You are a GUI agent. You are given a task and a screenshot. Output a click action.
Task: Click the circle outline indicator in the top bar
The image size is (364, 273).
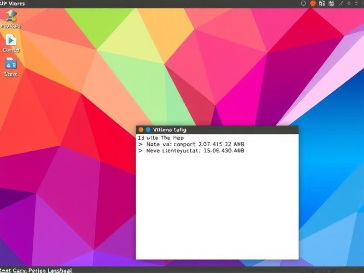[303, 4]
